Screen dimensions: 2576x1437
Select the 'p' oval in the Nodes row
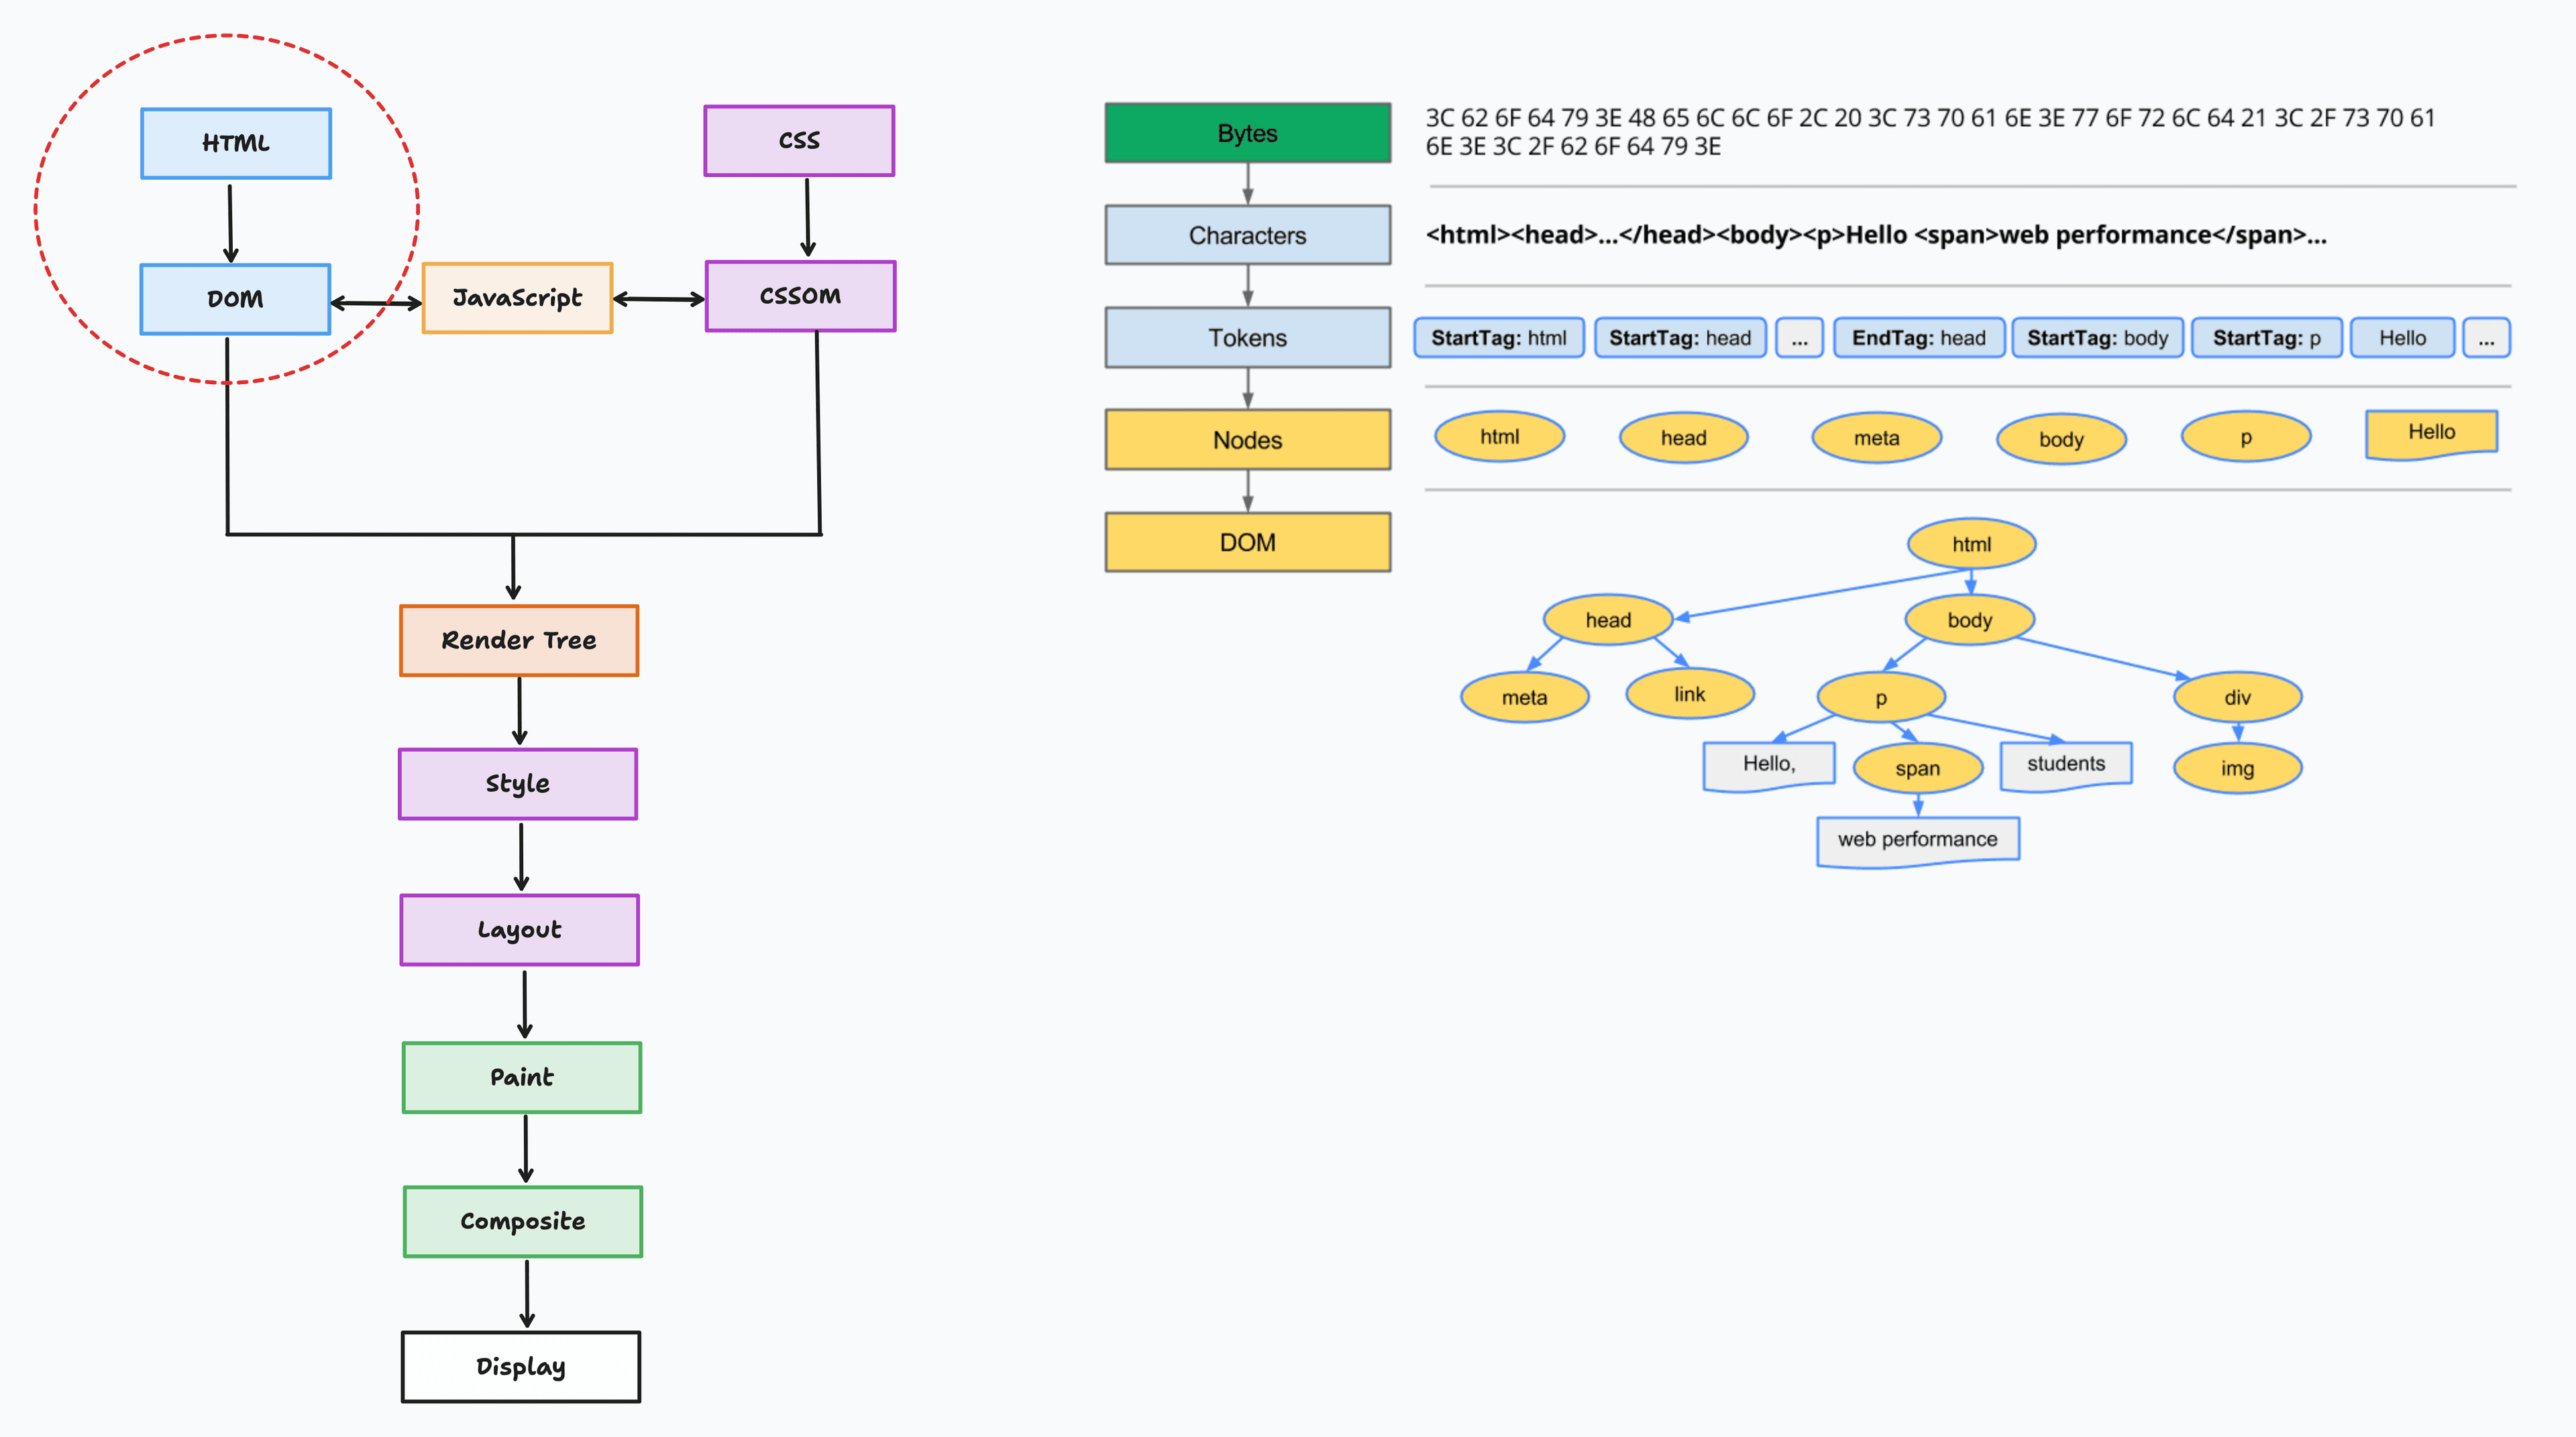coord(2246,437)
